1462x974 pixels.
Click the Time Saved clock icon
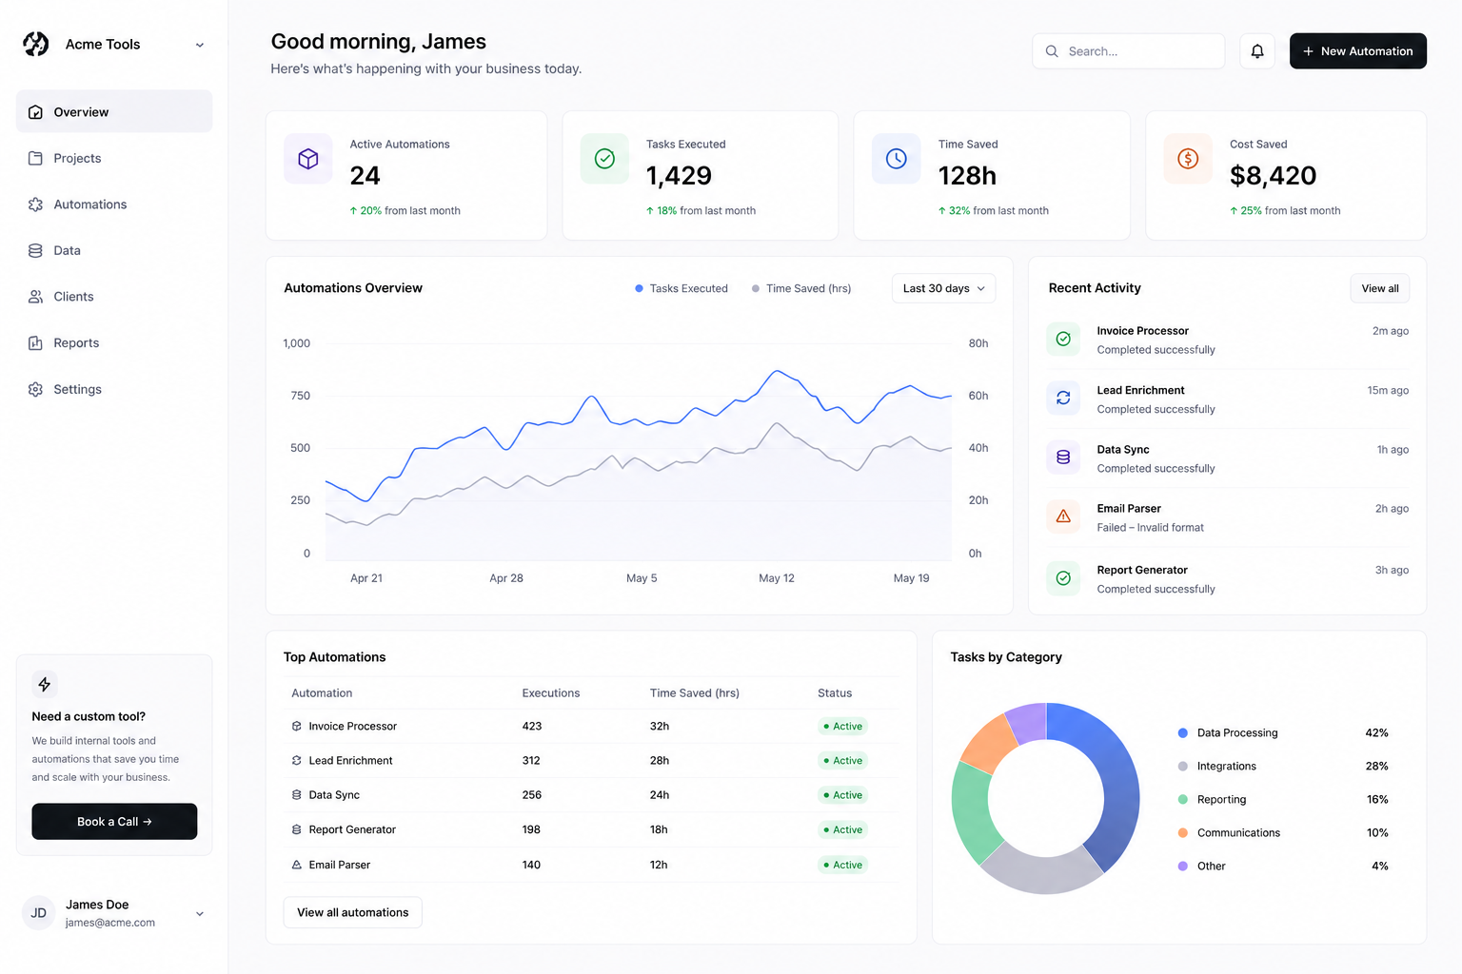pos(897,159)
